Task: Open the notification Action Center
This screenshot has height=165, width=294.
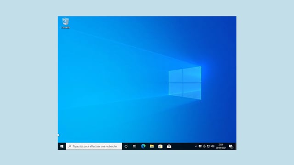Action: [x=231, y=146]
